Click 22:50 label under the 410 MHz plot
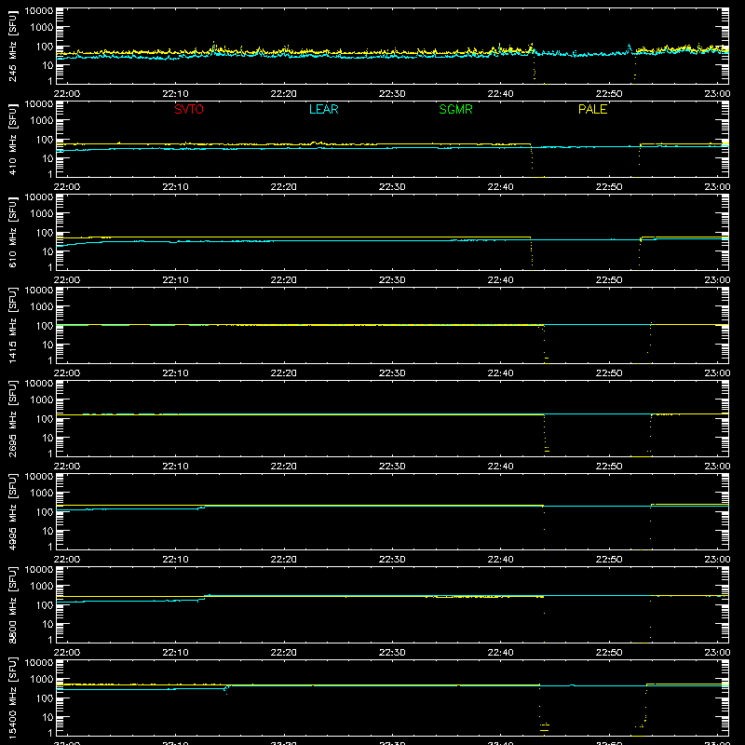This screenshot has height=745, width=745. click(x=609, y=187)
